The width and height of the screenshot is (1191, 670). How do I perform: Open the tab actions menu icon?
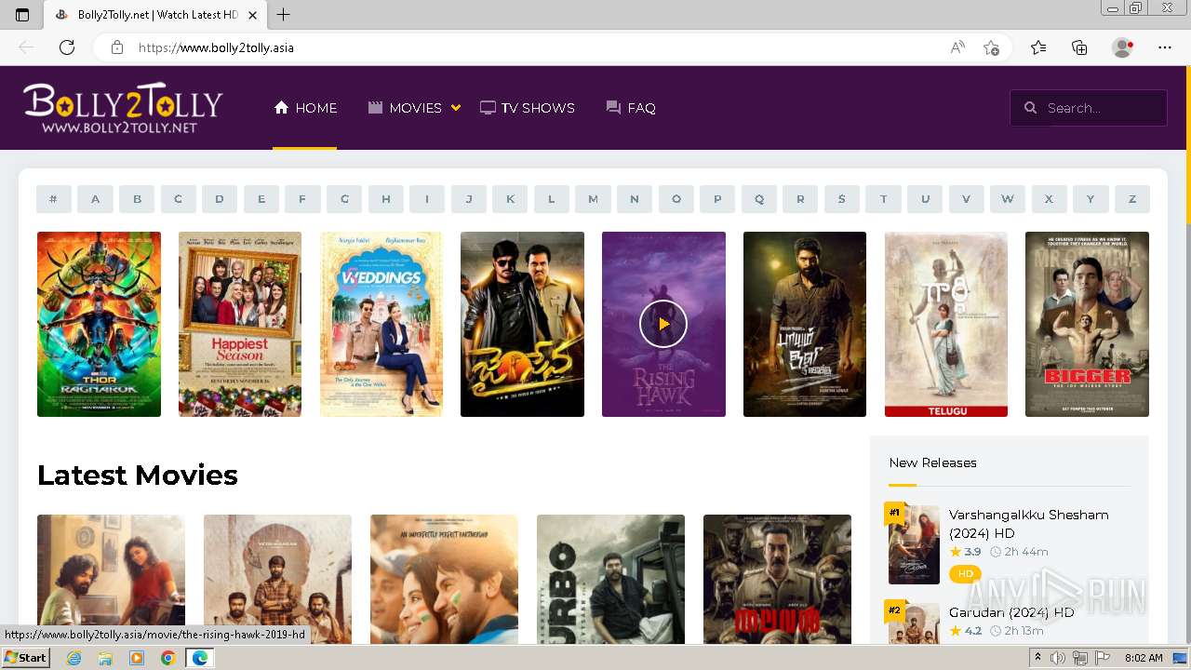click(22, 15)
